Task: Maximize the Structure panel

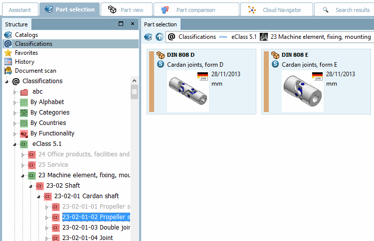Action: [121, 24]
